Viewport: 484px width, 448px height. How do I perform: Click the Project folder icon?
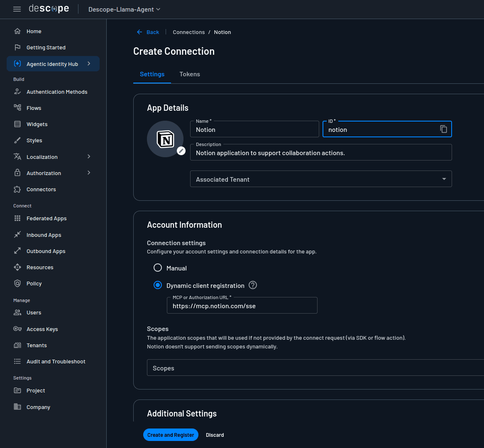(x=17, y=390)
